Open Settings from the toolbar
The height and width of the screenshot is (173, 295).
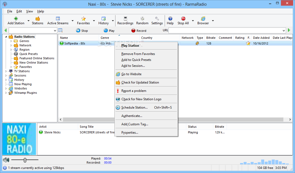[157, 21]
